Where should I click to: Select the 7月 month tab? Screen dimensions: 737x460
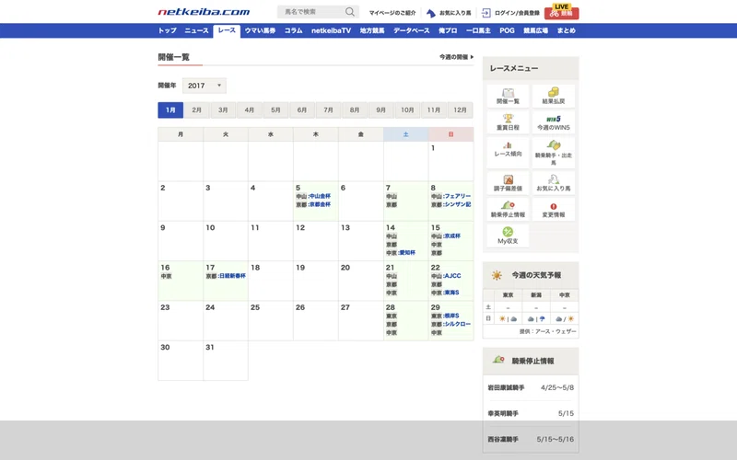coord(328,109)
